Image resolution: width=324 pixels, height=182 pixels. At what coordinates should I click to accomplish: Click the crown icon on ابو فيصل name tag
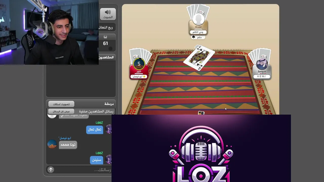144,77
